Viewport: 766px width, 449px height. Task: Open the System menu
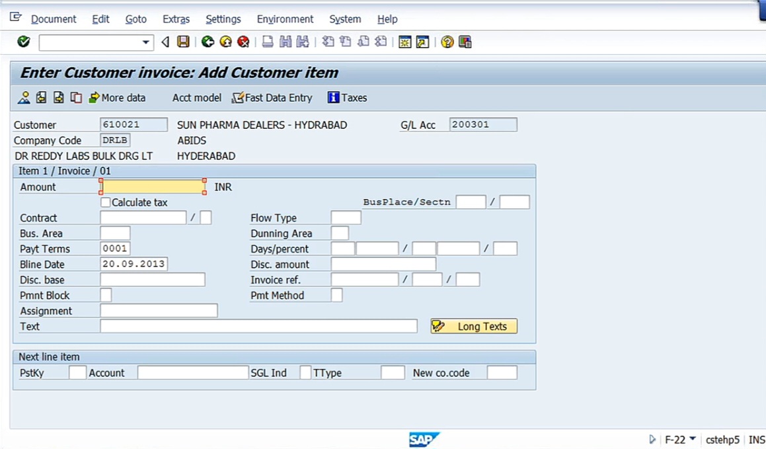(x=345, y=19)
